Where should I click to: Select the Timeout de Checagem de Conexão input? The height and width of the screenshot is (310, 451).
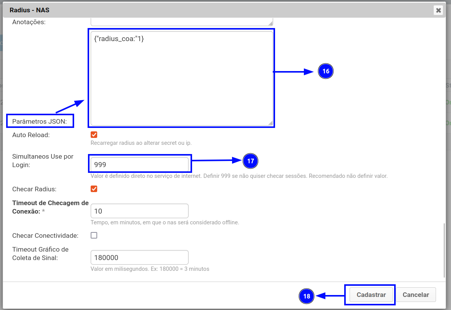coord(139,211)
